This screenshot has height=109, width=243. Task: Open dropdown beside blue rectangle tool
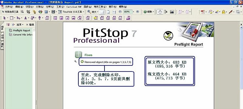click(49, 12)
